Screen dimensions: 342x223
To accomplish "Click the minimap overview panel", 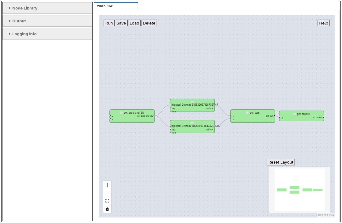I will click(299, 190).
